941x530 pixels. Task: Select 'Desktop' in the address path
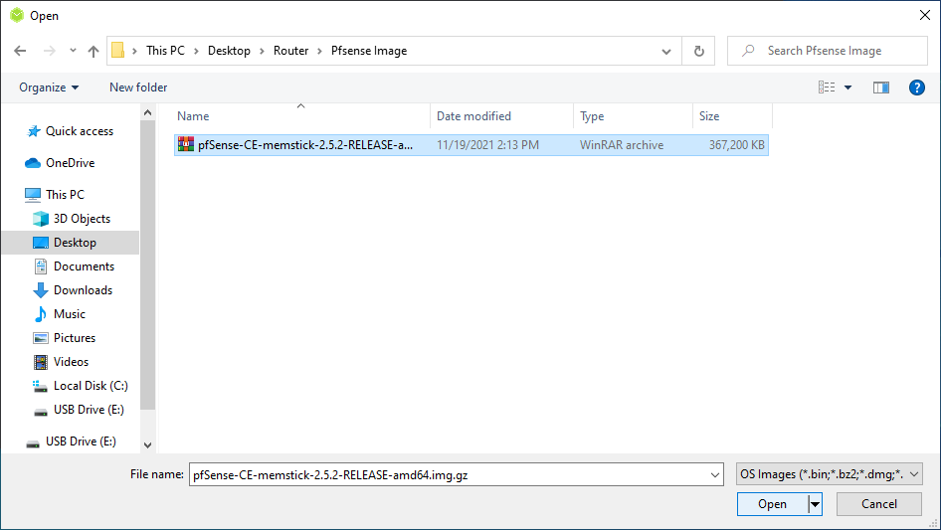click(x=229, y=51)
